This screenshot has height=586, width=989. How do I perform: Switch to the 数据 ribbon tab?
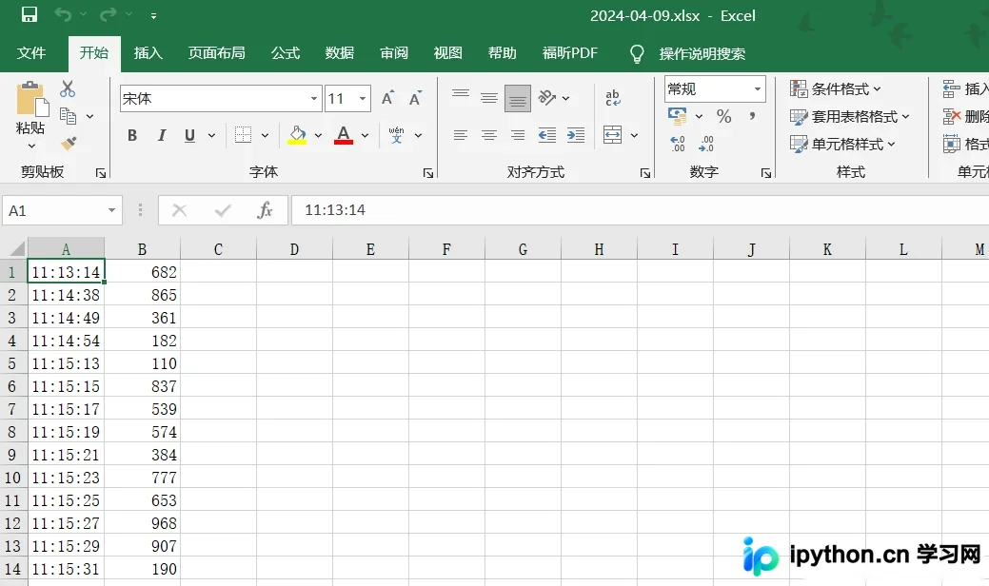point(339,53)
